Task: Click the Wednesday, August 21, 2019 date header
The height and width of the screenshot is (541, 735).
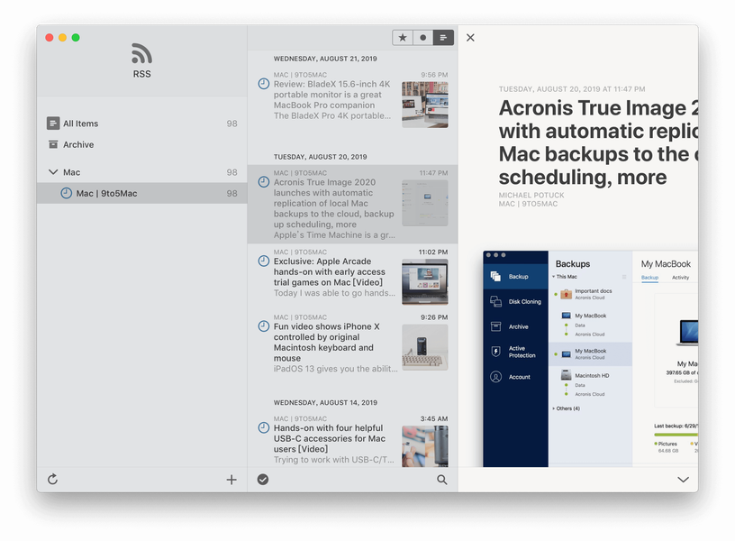Action: pos(325,59)
